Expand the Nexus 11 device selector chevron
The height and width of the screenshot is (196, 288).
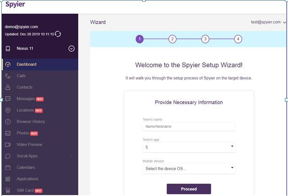[71, 49]
